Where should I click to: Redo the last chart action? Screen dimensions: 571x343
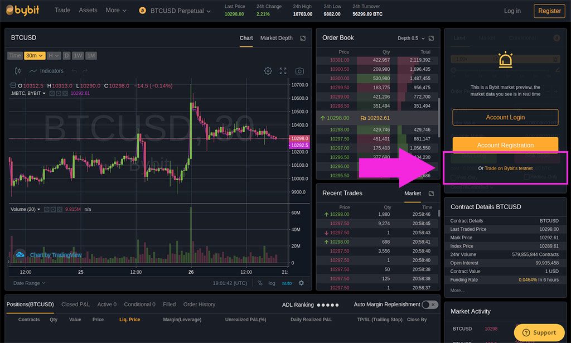coord(85,71)
